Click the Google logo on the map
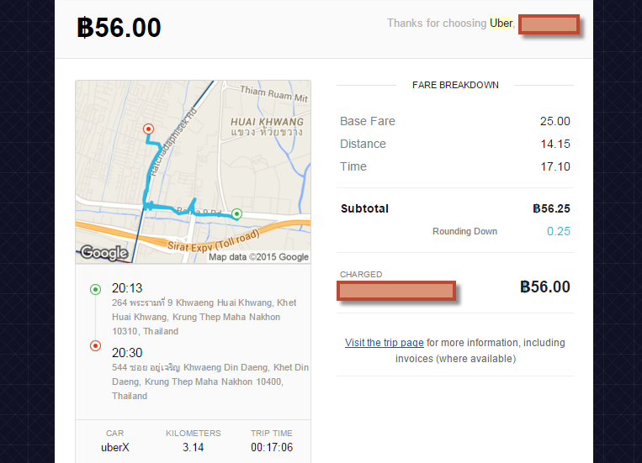 (104, 253)
